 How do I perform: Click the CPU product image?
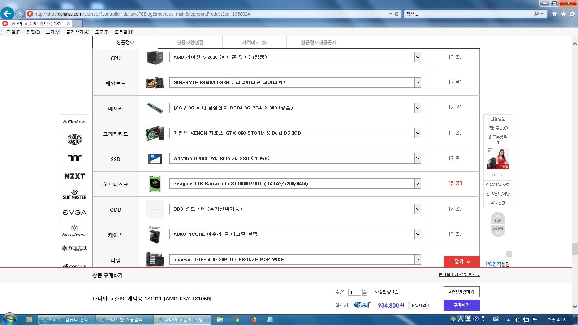point(155,58)
